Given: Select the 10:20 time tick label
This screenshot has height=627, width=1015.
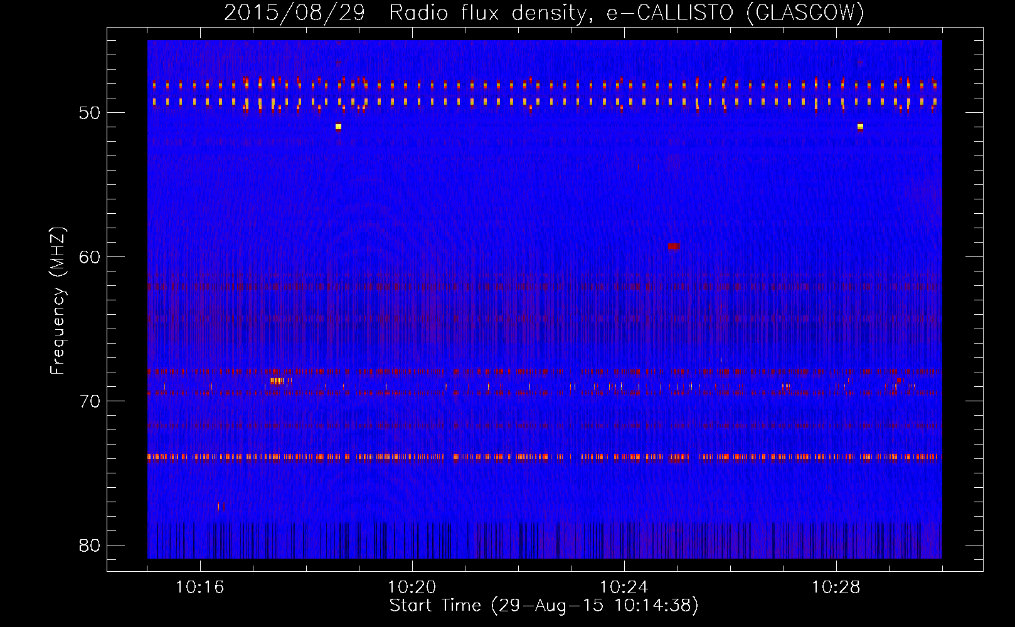Looking at the screenshot, I should (412, 587).
